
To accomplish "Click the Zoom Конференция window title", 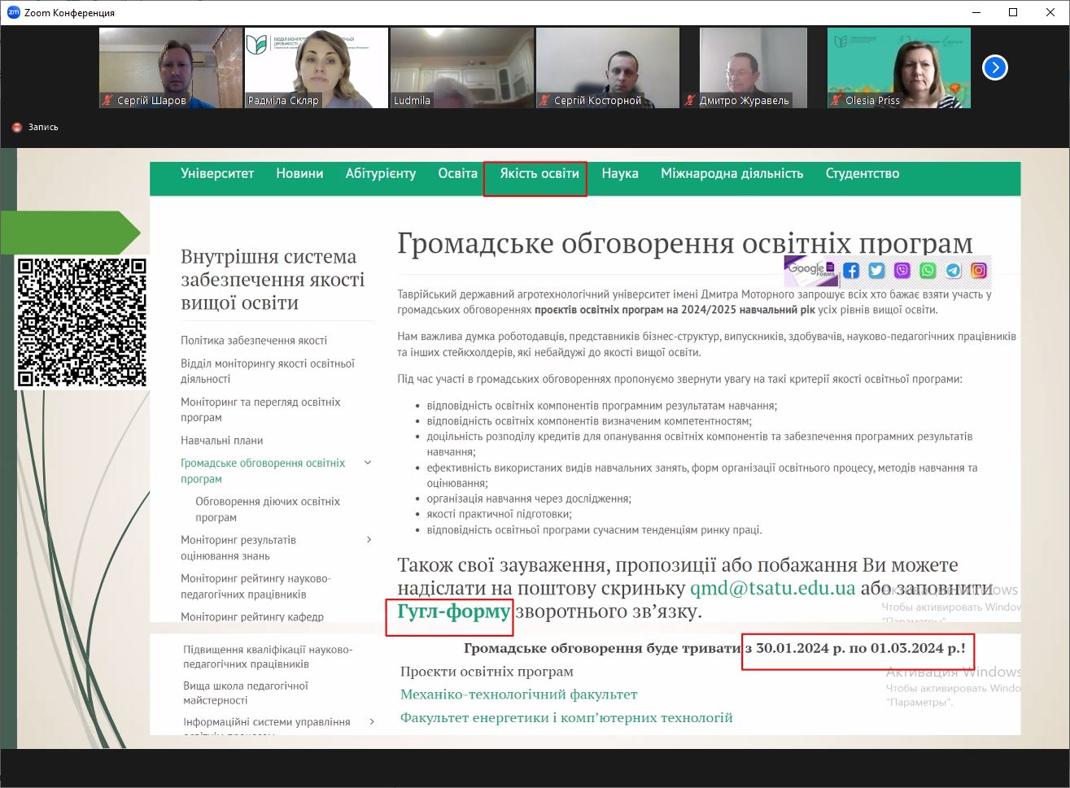I will click(69, 13).
